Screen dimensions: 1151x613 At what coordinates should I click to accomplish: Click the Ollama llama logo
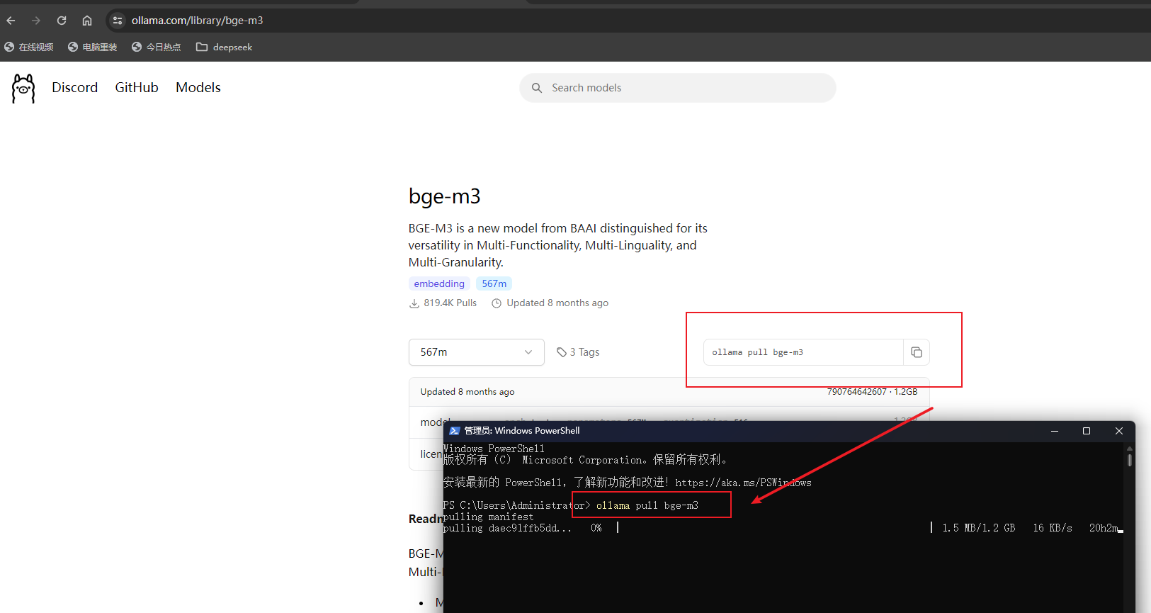click(x=23, y=89)
